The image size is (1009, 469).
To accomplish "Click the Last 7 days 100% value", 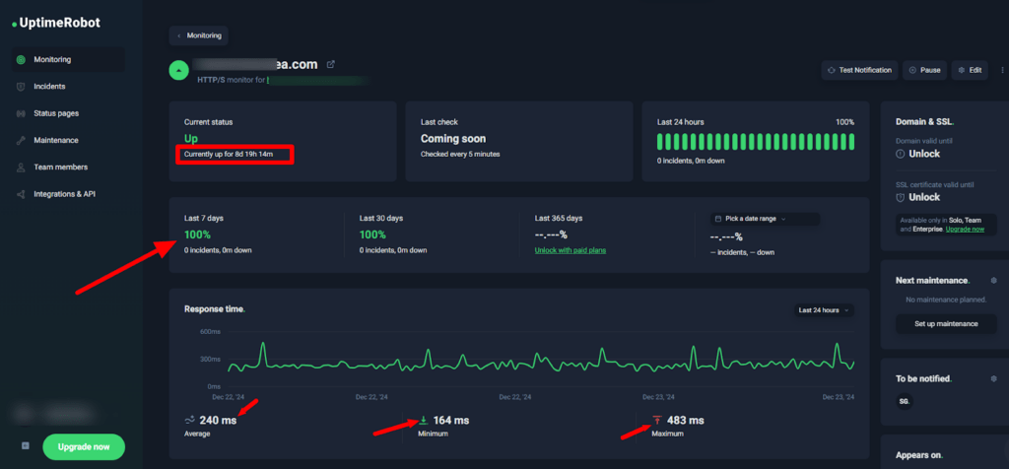I will click(x=197, y=234).
